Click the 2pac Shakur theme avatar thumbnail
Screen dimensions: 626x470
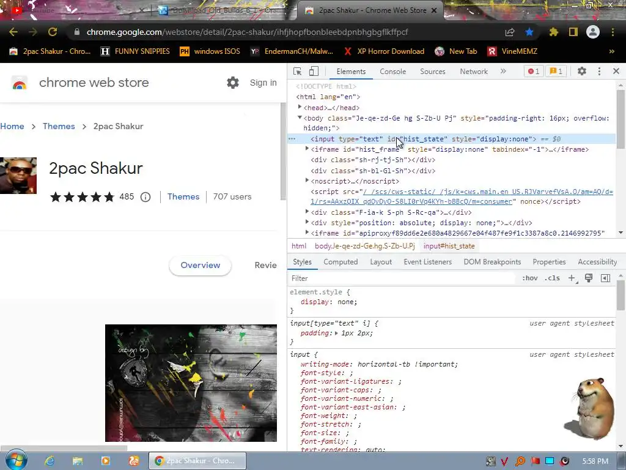pos(18,176)
